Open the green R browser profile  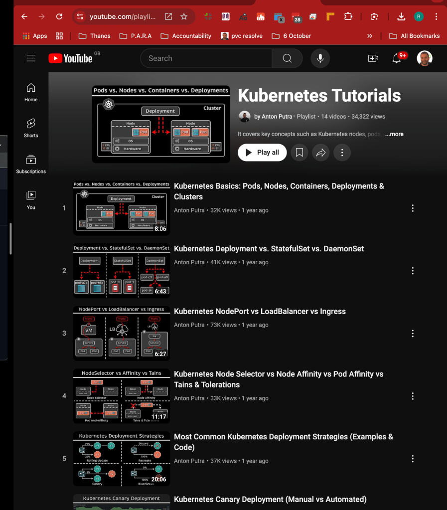coord(419,16)
